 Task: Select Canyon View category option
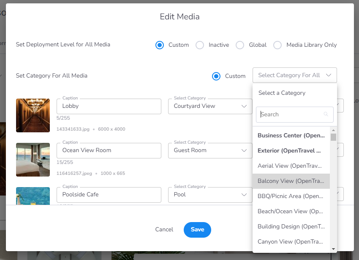tap(291, 242)
